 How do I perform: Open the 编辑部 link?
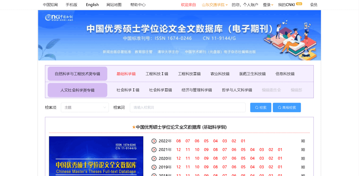[296, 90]
